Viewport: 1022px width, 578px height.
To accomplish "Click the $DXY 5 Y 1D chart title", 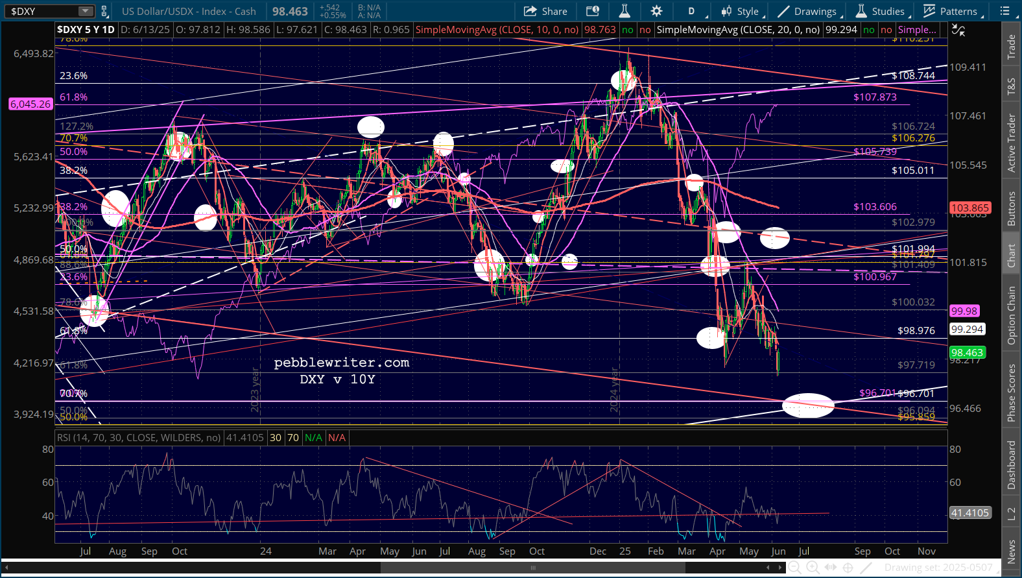I will pyautogui.click(x=86, y=30).
